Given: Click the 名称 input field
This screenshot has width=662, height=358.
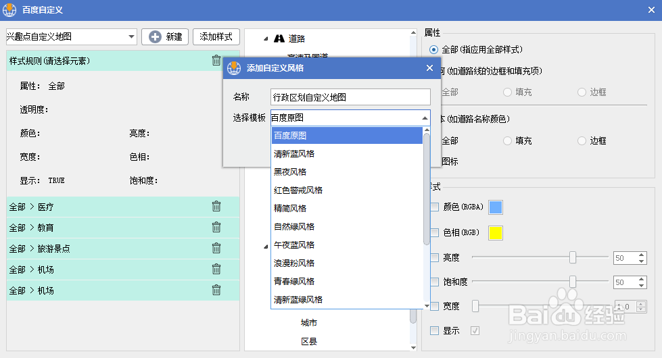Looking at the screenshot, I should (x=350, y=97).
